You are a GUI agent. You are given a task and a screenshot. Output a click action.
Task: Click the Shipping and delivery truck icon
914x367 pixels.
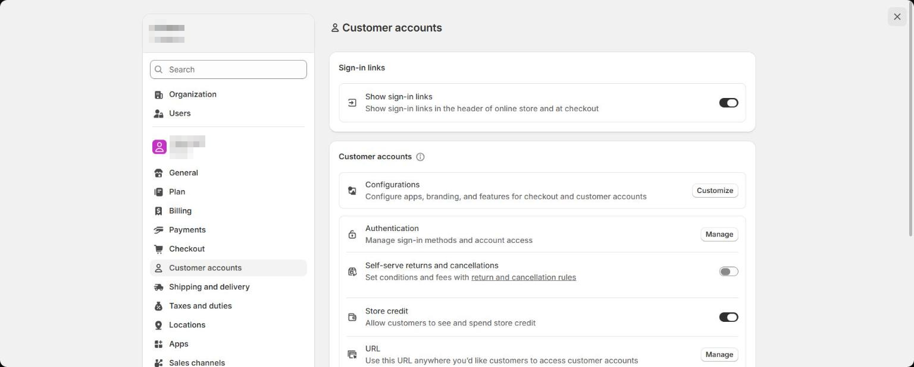point(158,287)
